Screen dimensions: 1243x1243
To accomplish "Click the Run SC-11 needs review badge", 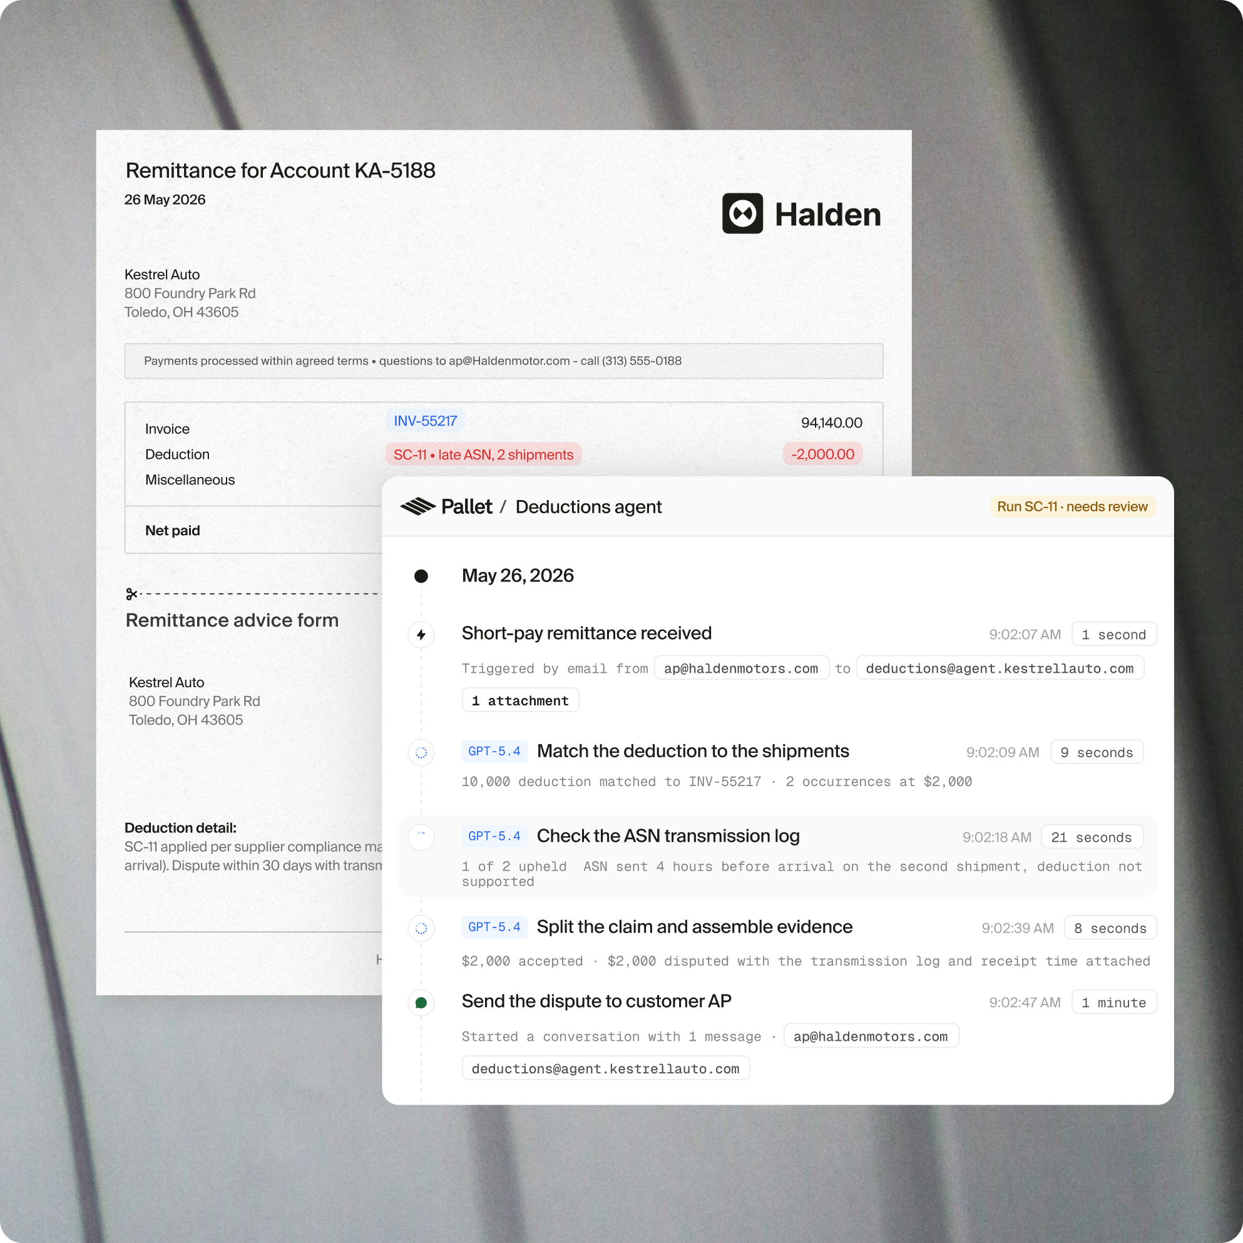I will click(x=1072, y=506).
